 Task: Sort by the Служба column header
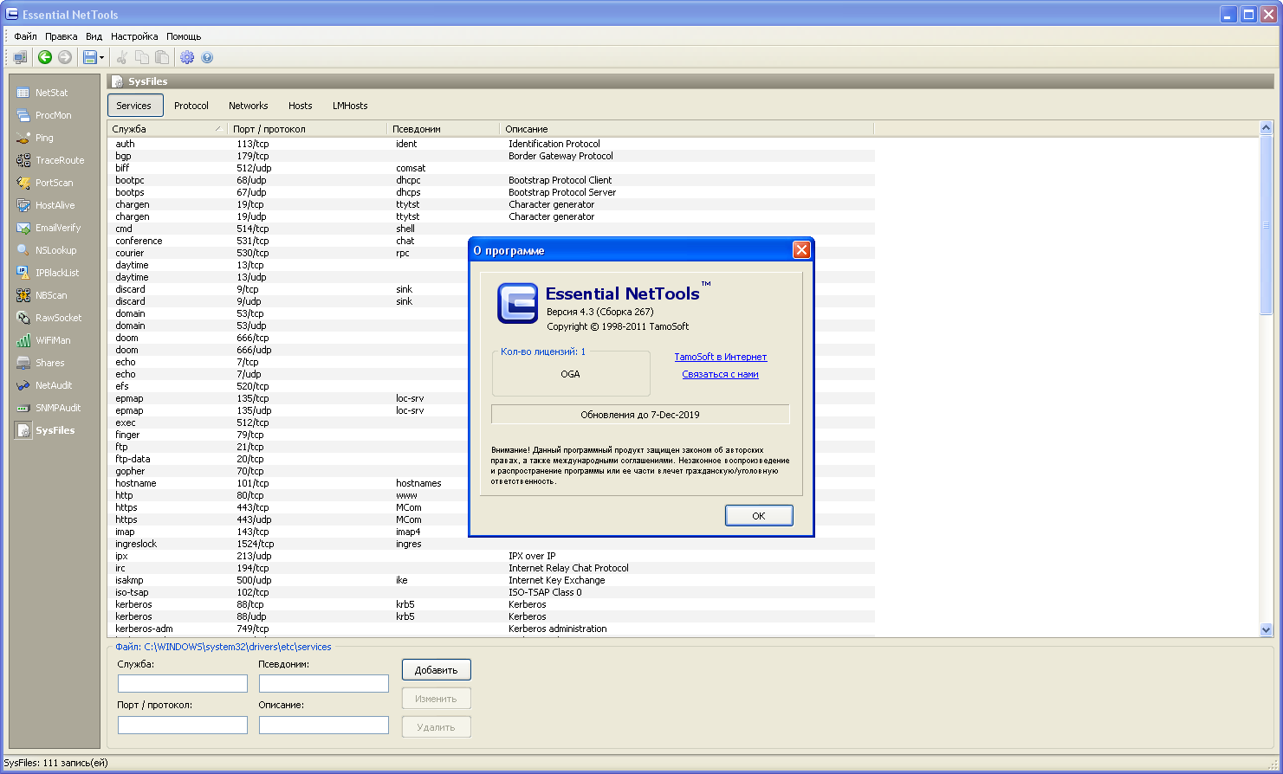coord(167,129)
